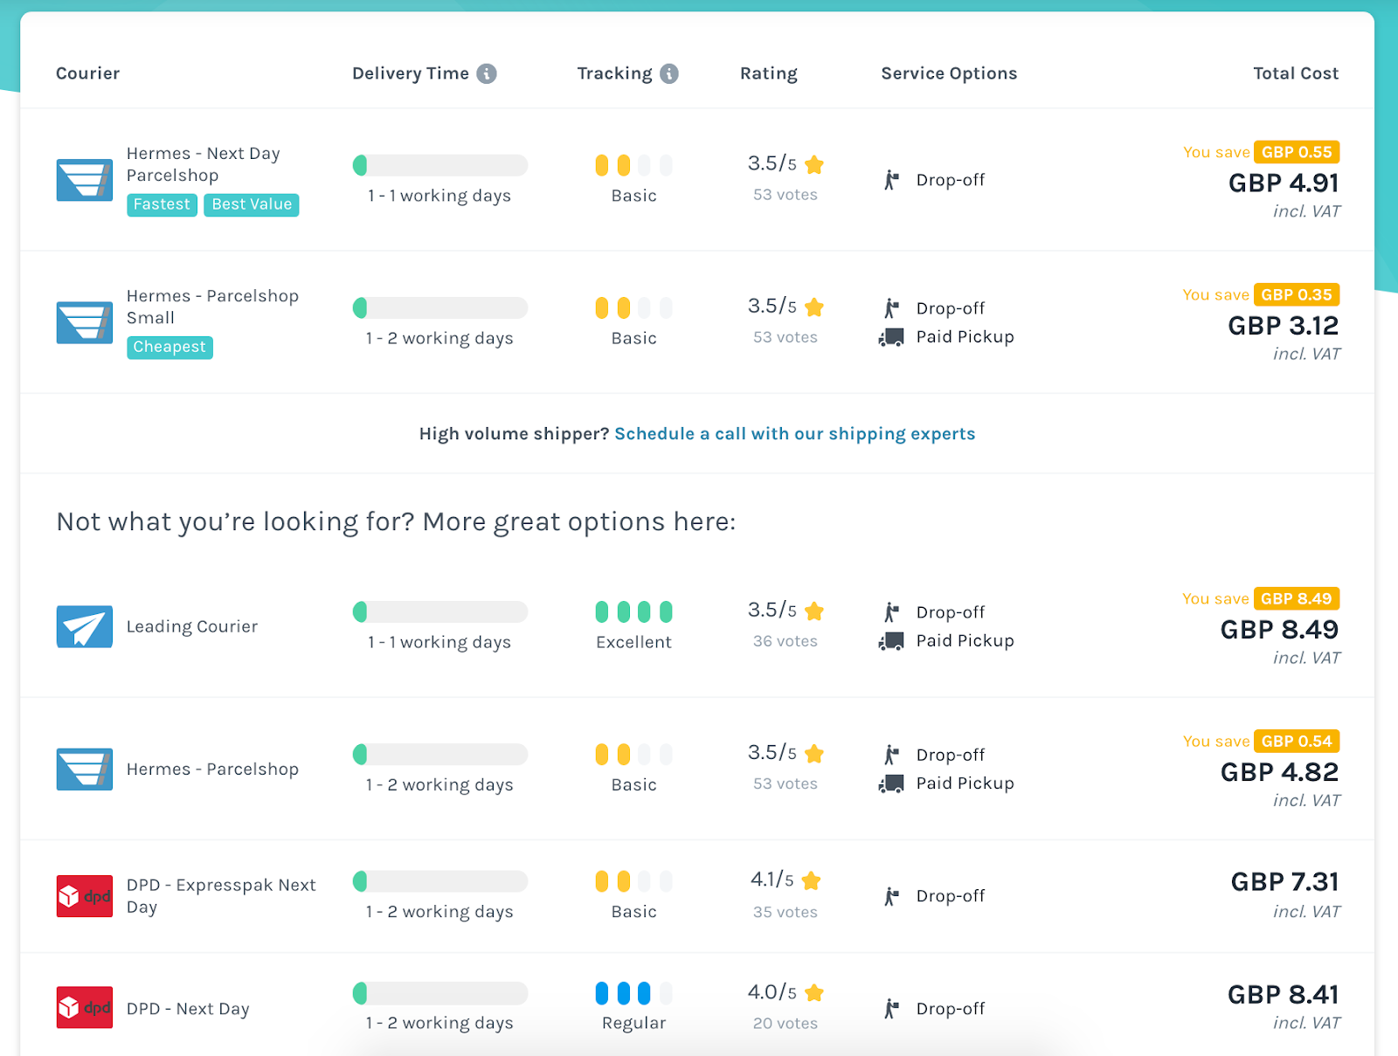Click the Service Options column header
Viewport: 1398px width, 1056px height.
tap(949, 74)
